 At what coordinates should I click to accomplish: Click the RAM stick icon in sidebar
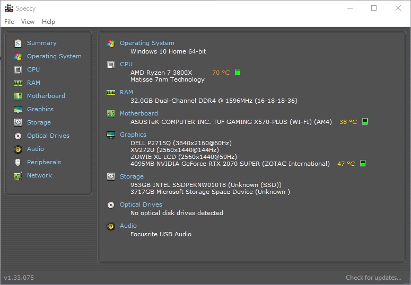[x=18, y=83]
